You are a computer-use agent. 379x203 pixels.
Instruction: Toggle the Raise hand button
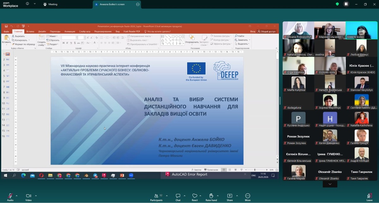[x=211, y=196]
